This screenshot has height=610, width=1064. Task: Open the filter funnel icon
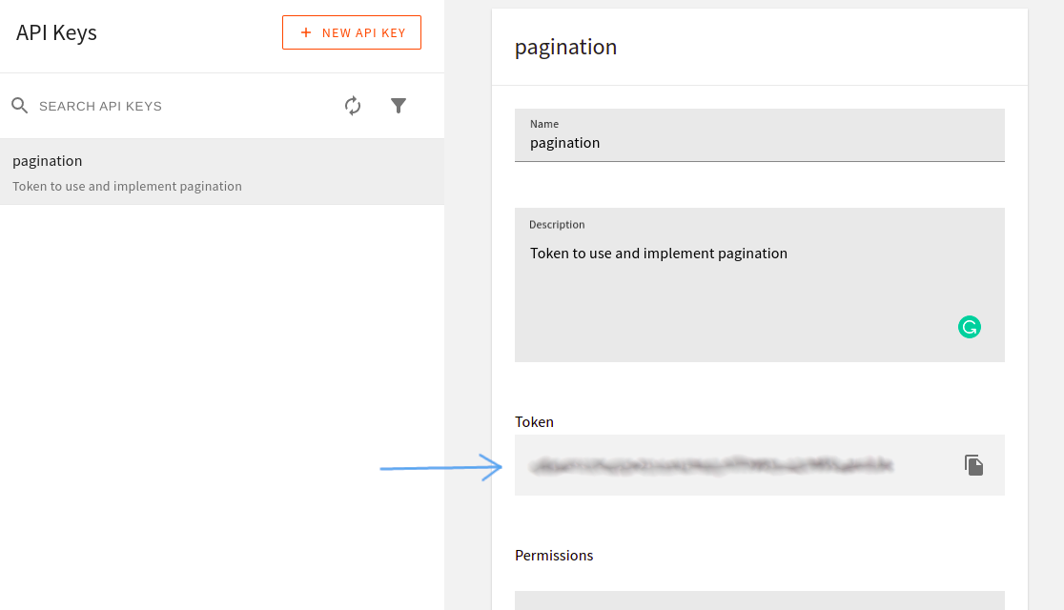(x=399, y=106)
